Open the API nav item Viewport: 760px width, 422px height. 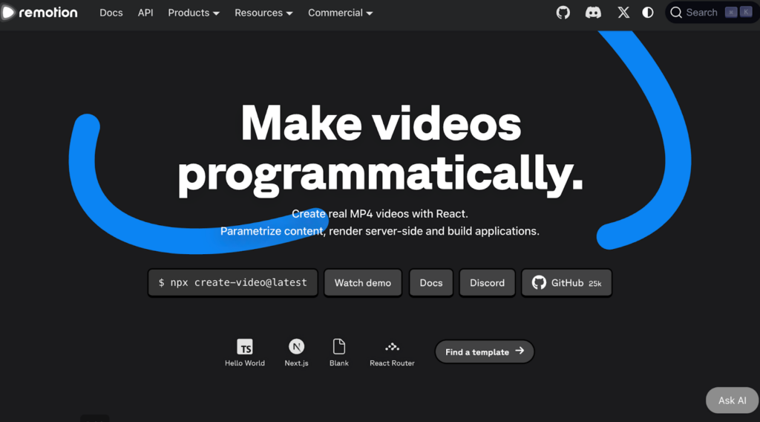coord(145,13)
